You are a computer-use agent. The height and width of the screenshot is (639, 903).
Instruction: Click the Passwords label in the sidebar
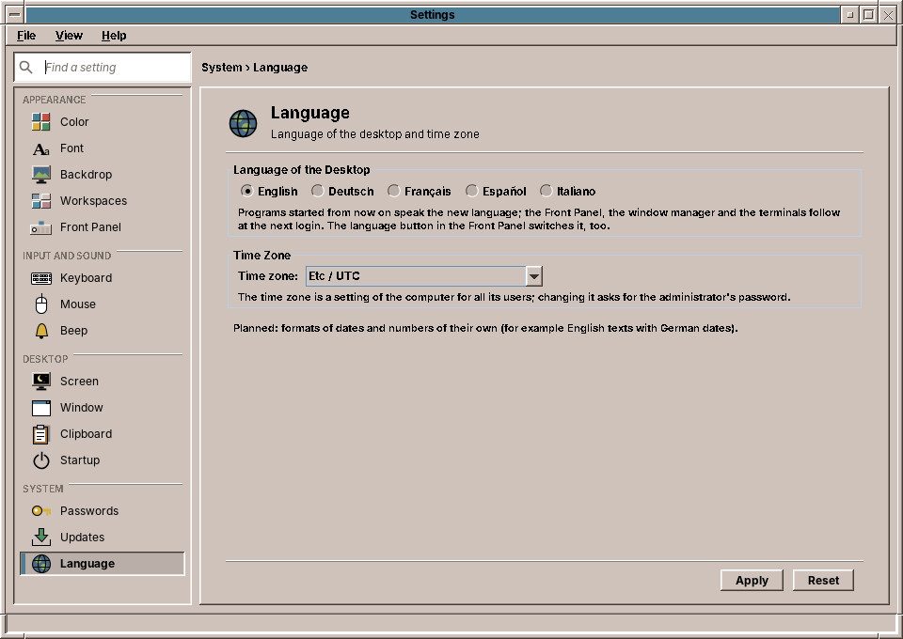(x=89, y=511)
